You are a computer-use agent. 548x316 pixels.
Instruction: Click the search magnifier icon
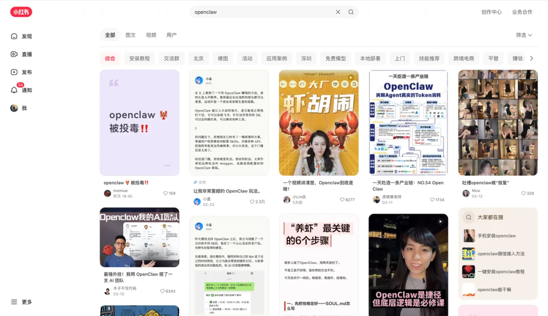click(351, 12)
